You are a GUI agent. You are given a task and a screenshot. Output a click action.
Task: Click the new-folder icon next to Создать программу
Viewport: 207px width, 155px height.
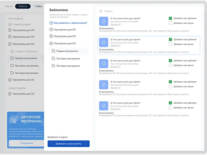tap(12, 51)
